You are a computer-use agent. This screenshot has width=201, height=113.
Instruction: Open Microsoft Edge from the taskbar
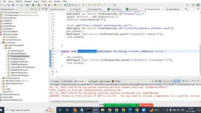(x=130, y=110)
